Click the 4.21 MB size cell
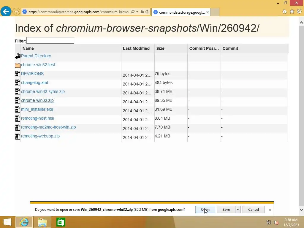Image resolution: width=304 pixels, height=228 pixels. point(162,136)
